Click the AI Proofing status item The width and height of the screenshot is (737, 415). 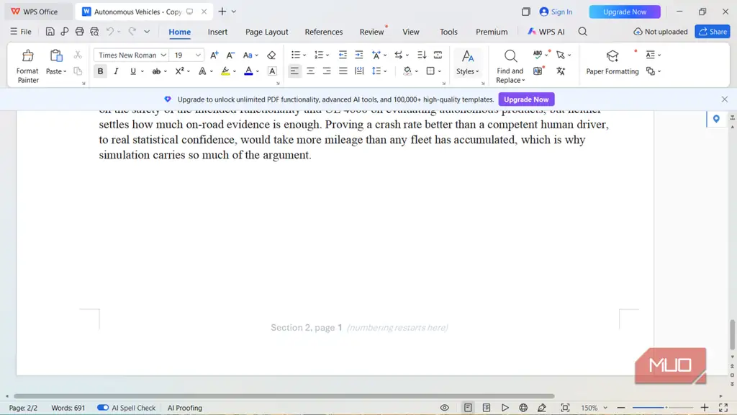click(x=185, y=408)
